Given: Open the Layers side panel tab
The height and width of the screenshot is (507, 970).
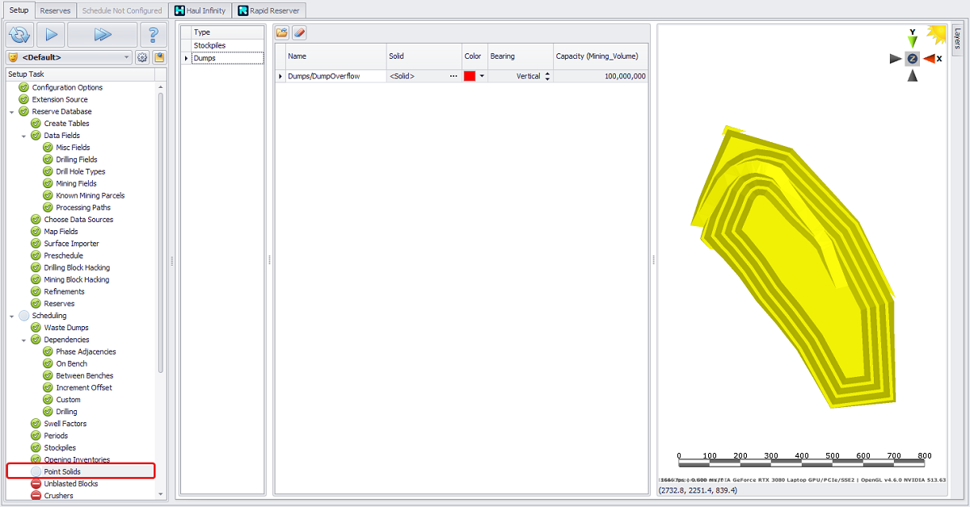Looking at the screenshot, I should coord(958,39).
